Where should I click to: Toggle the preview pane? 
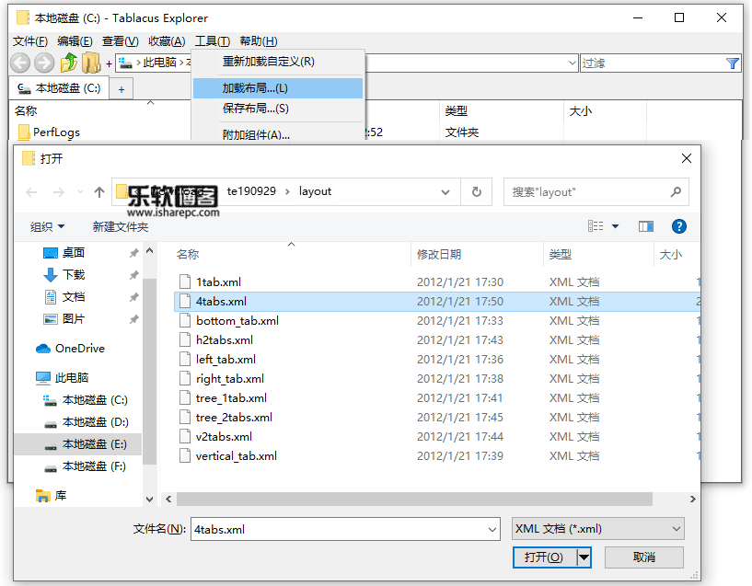click(645, 226)
